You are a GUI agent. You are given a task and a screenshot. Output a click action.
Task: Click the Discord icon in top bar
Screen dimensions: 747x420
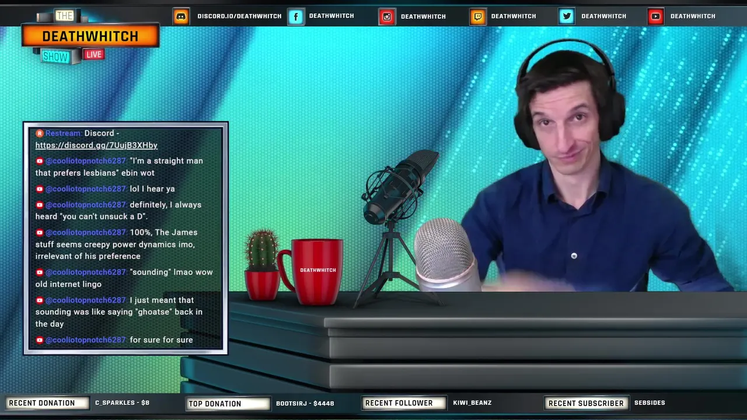pos(181,16)
